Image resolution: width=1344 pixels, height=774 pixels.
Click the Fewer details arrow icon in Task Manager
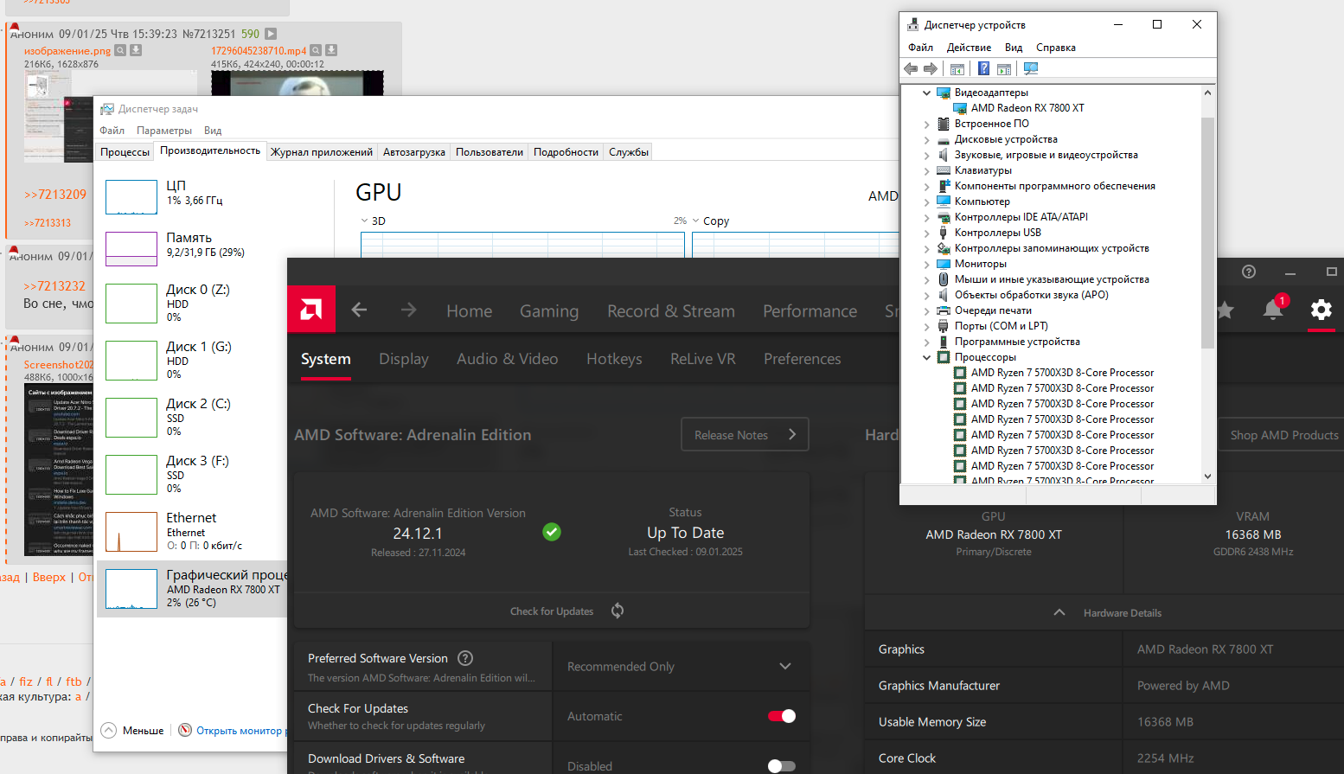pyautogui.click(x=109, y=730)
